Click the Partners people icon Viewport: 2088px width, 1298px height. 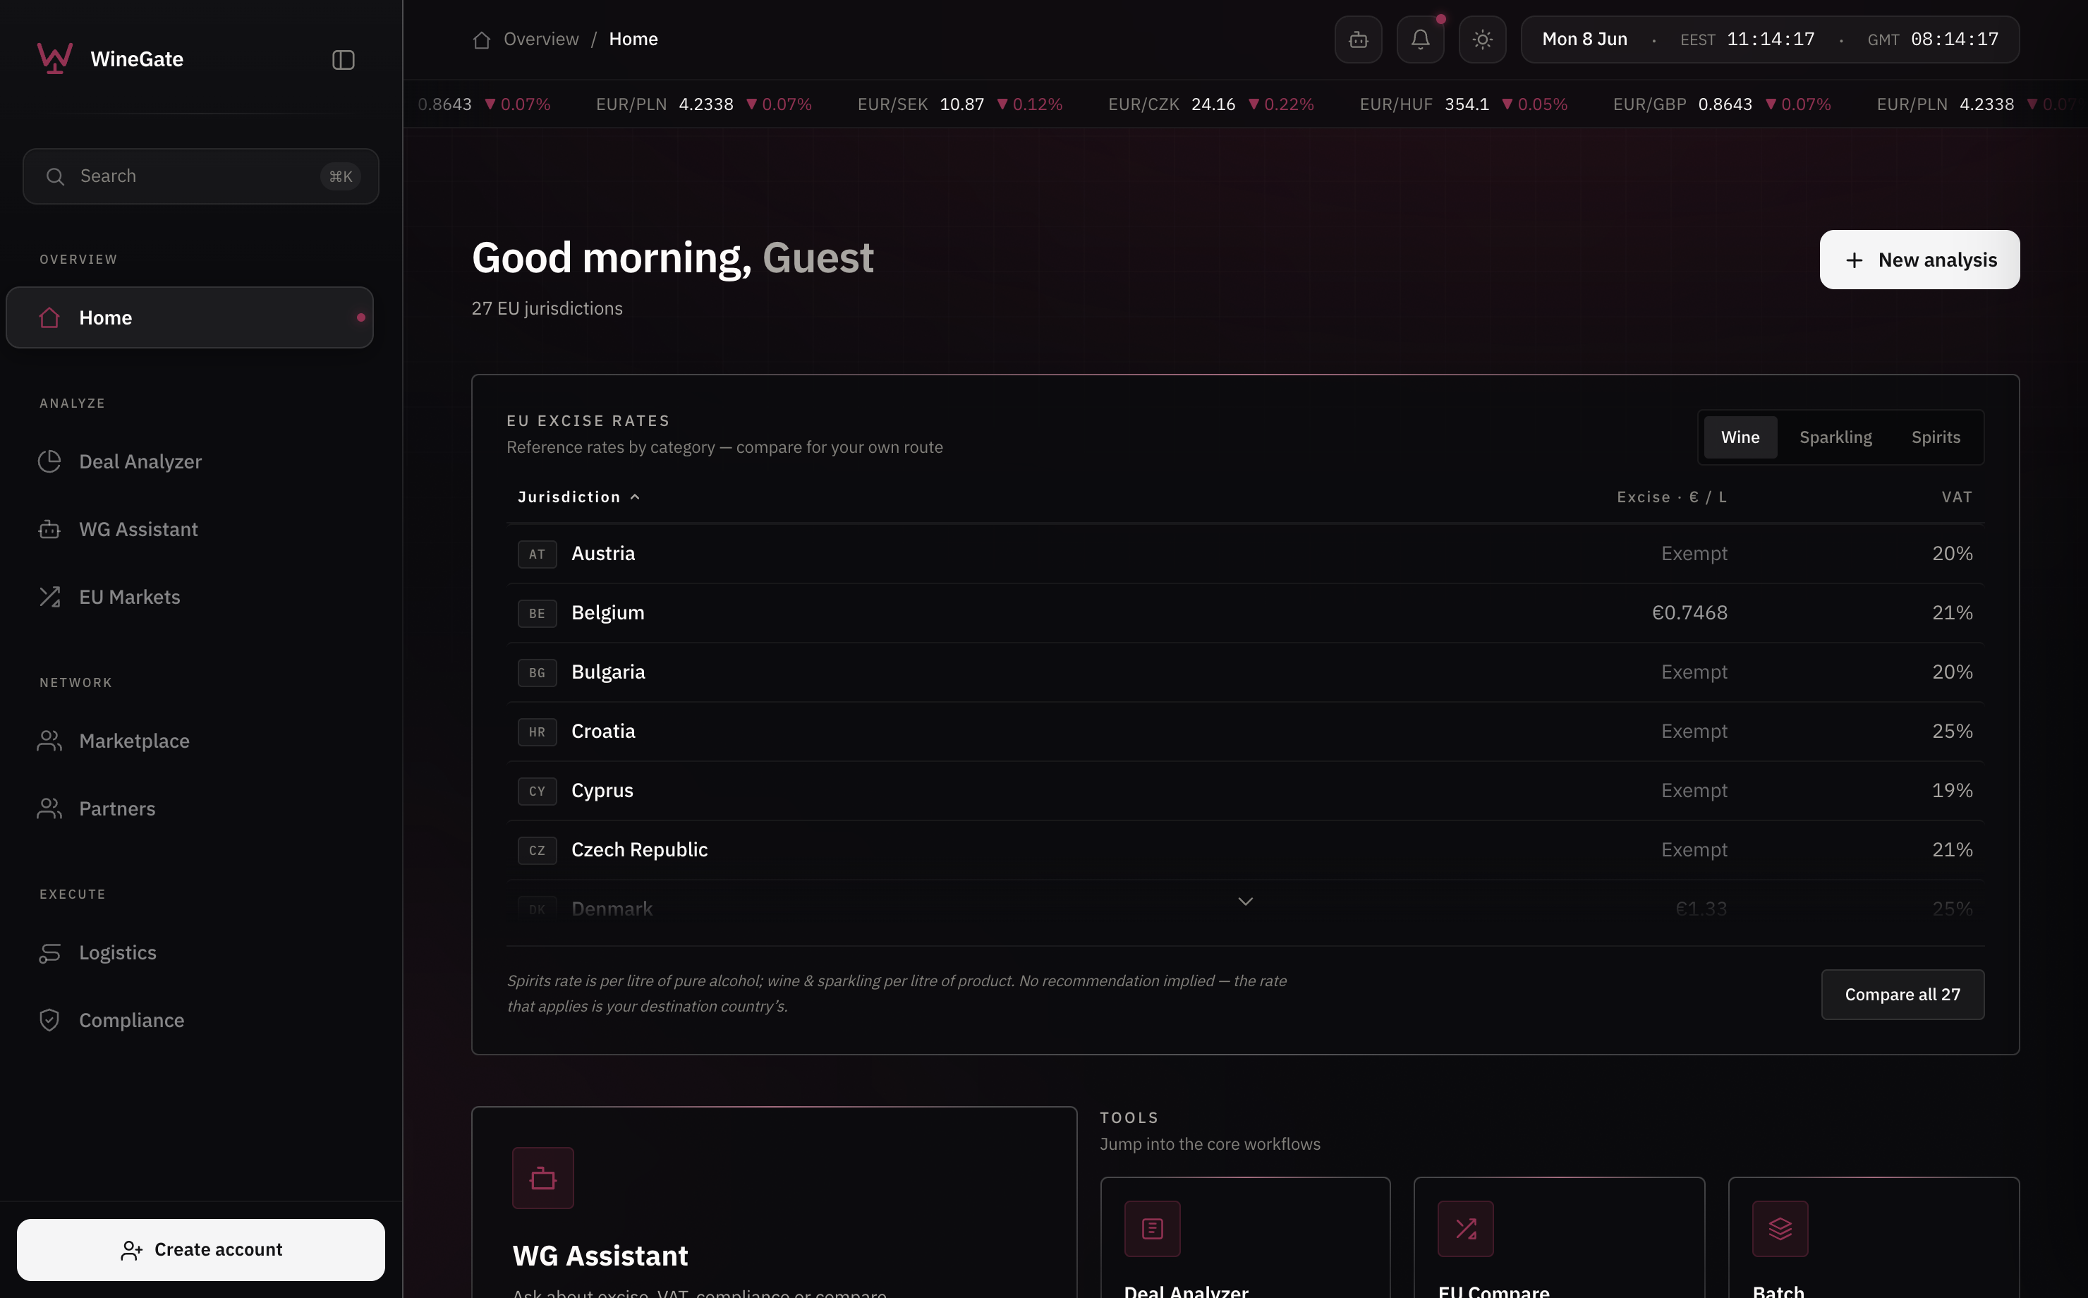[x=50, y=808]
